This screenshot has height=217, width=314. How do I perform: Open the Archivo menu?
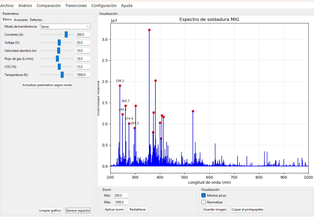(x=7, y=6)
